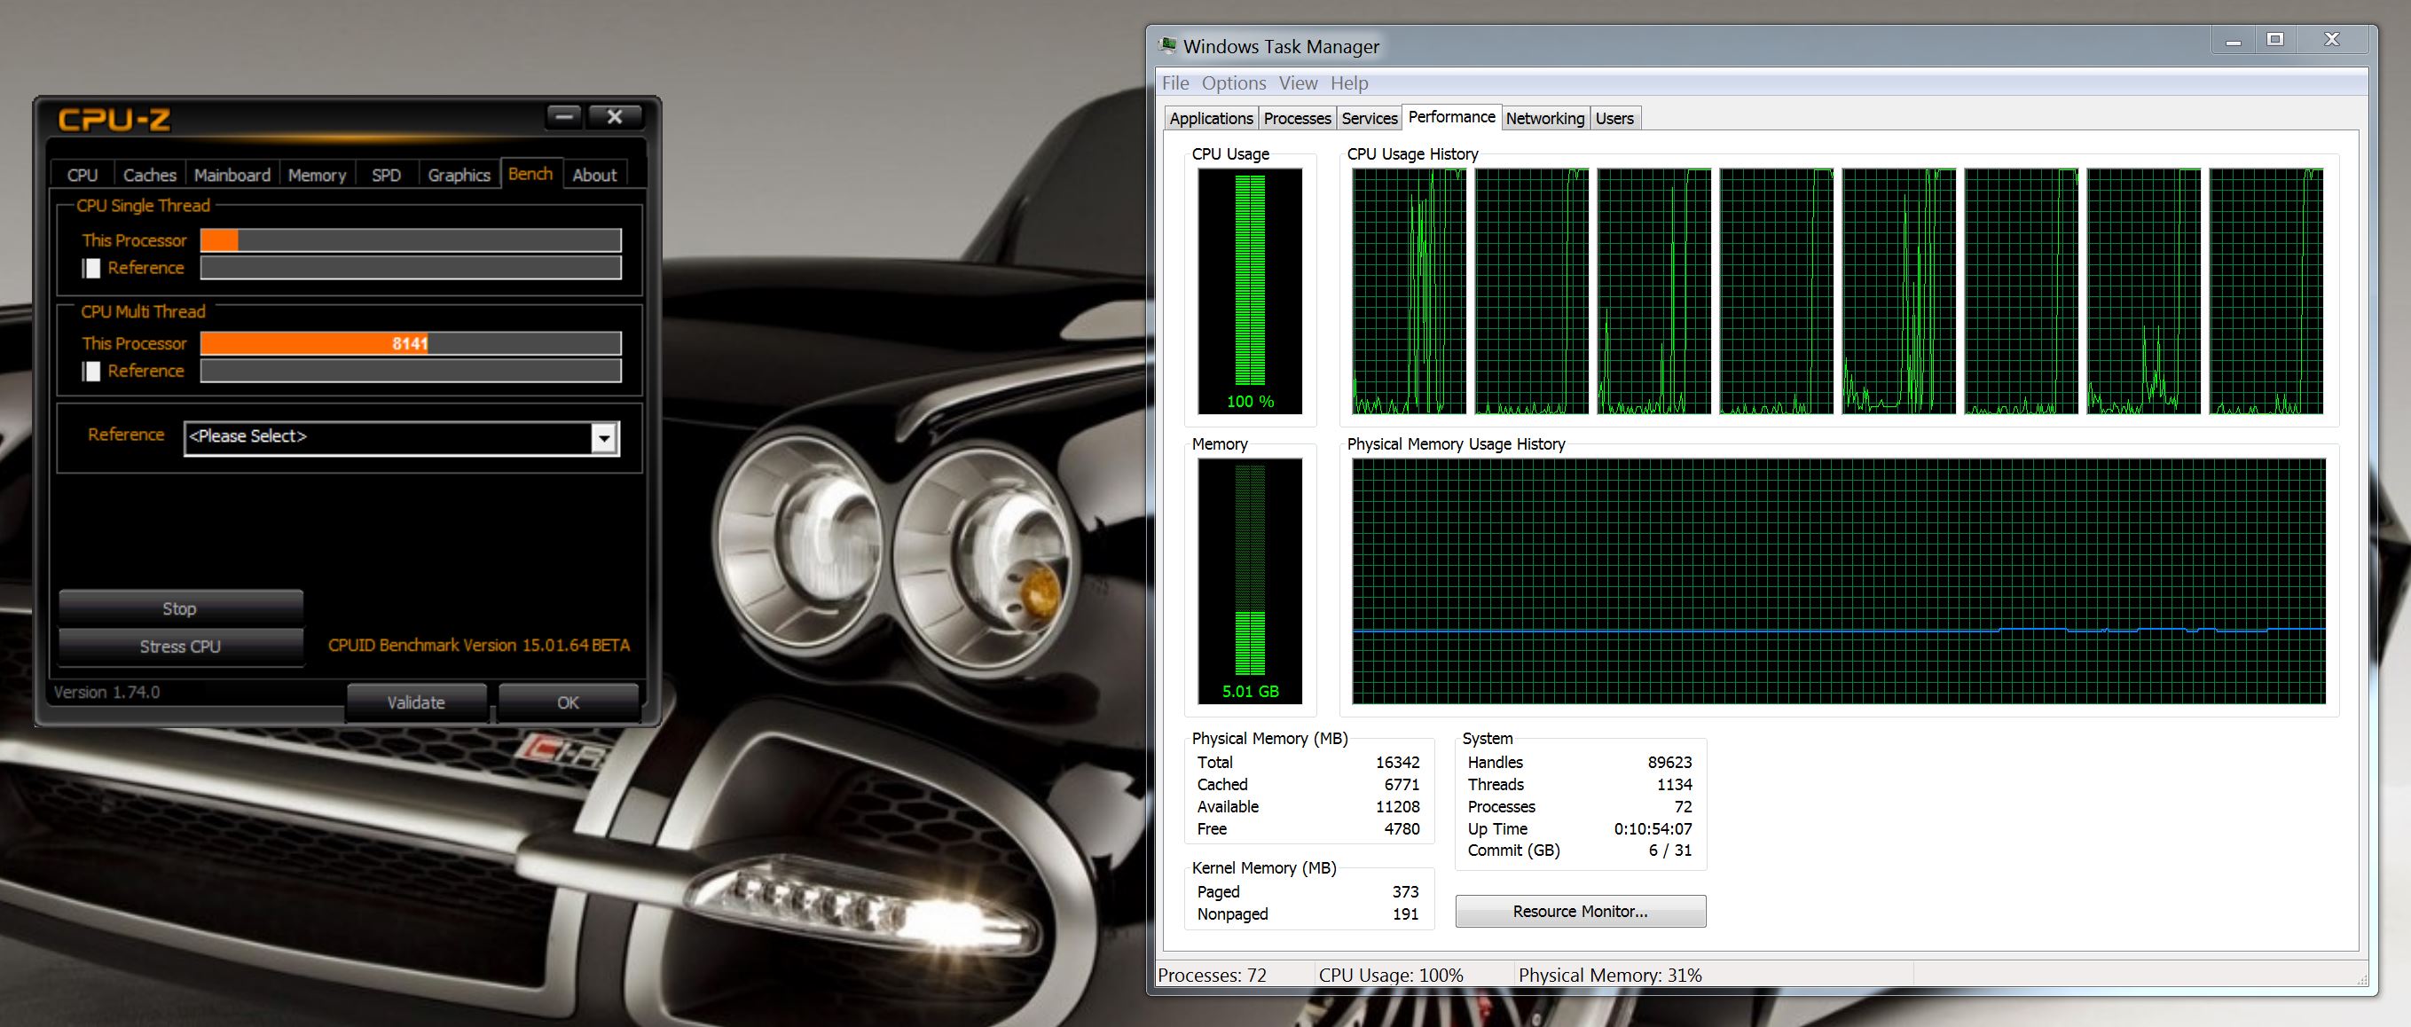2411x1027 pixels.
Task: Close the Windows Task Manager window
Action: click(2331, 40)
